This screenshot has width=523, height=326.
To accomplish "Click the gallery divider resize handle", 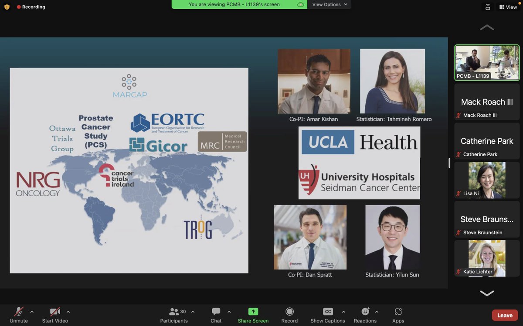I will pyautogui.click(x=449, y=163).
